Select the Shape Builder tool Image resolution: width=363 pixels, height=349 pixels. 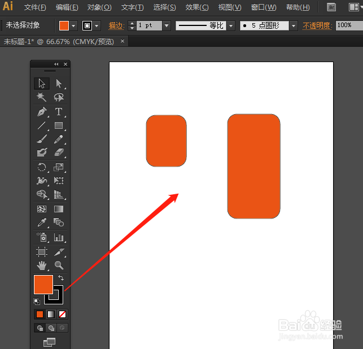pyautogui.click(x=42, y=194)
